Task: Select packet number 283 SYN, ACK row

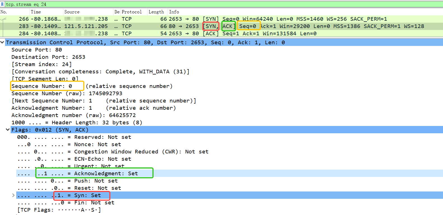Action: pyautogui.click(x=221, y=26)
